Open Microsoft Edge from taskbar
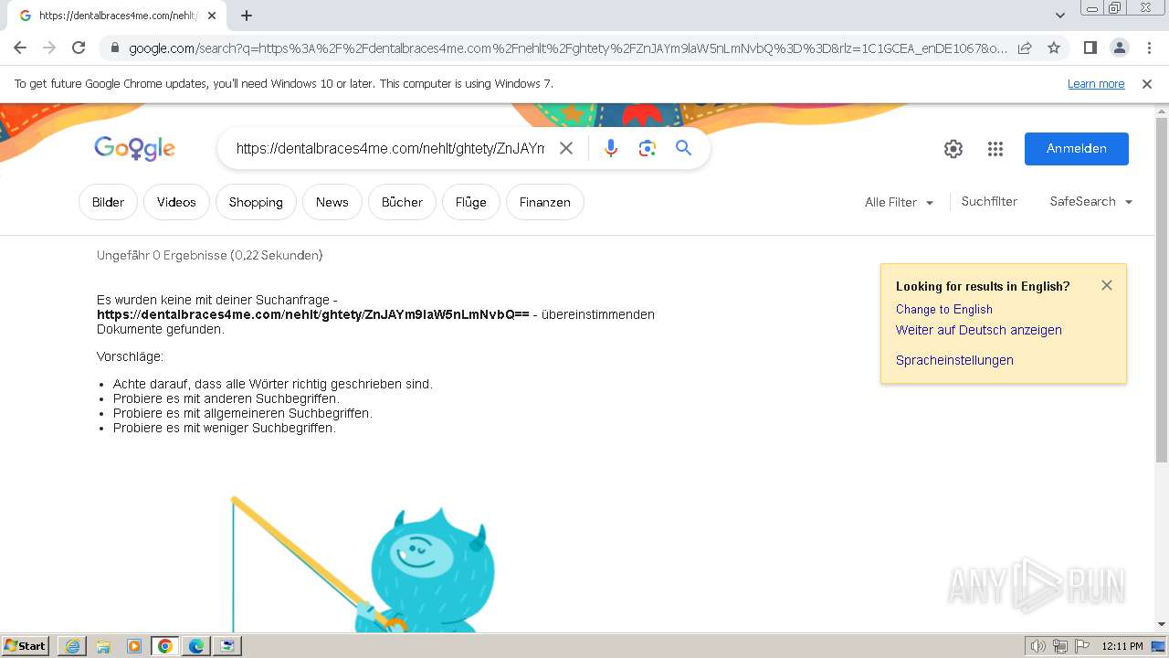 click(196, 646)
